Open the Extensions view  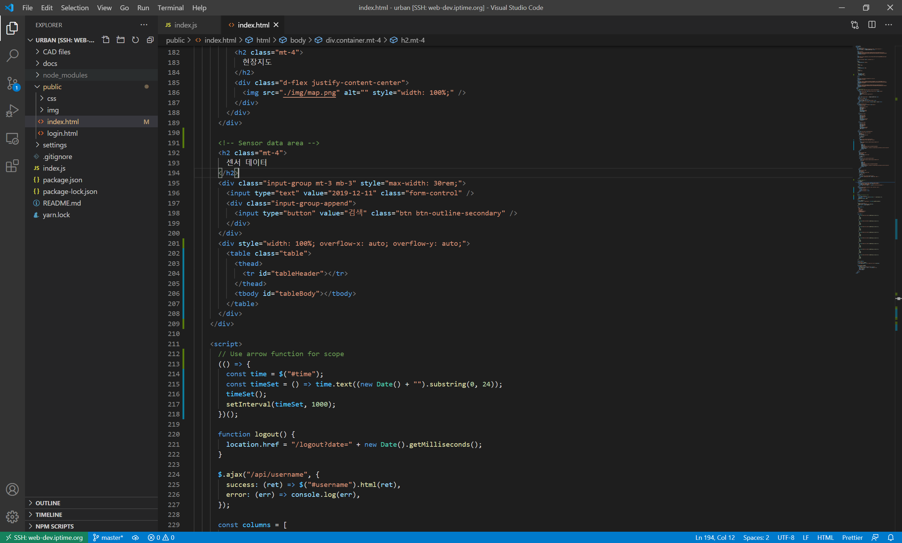click(12, 166)
